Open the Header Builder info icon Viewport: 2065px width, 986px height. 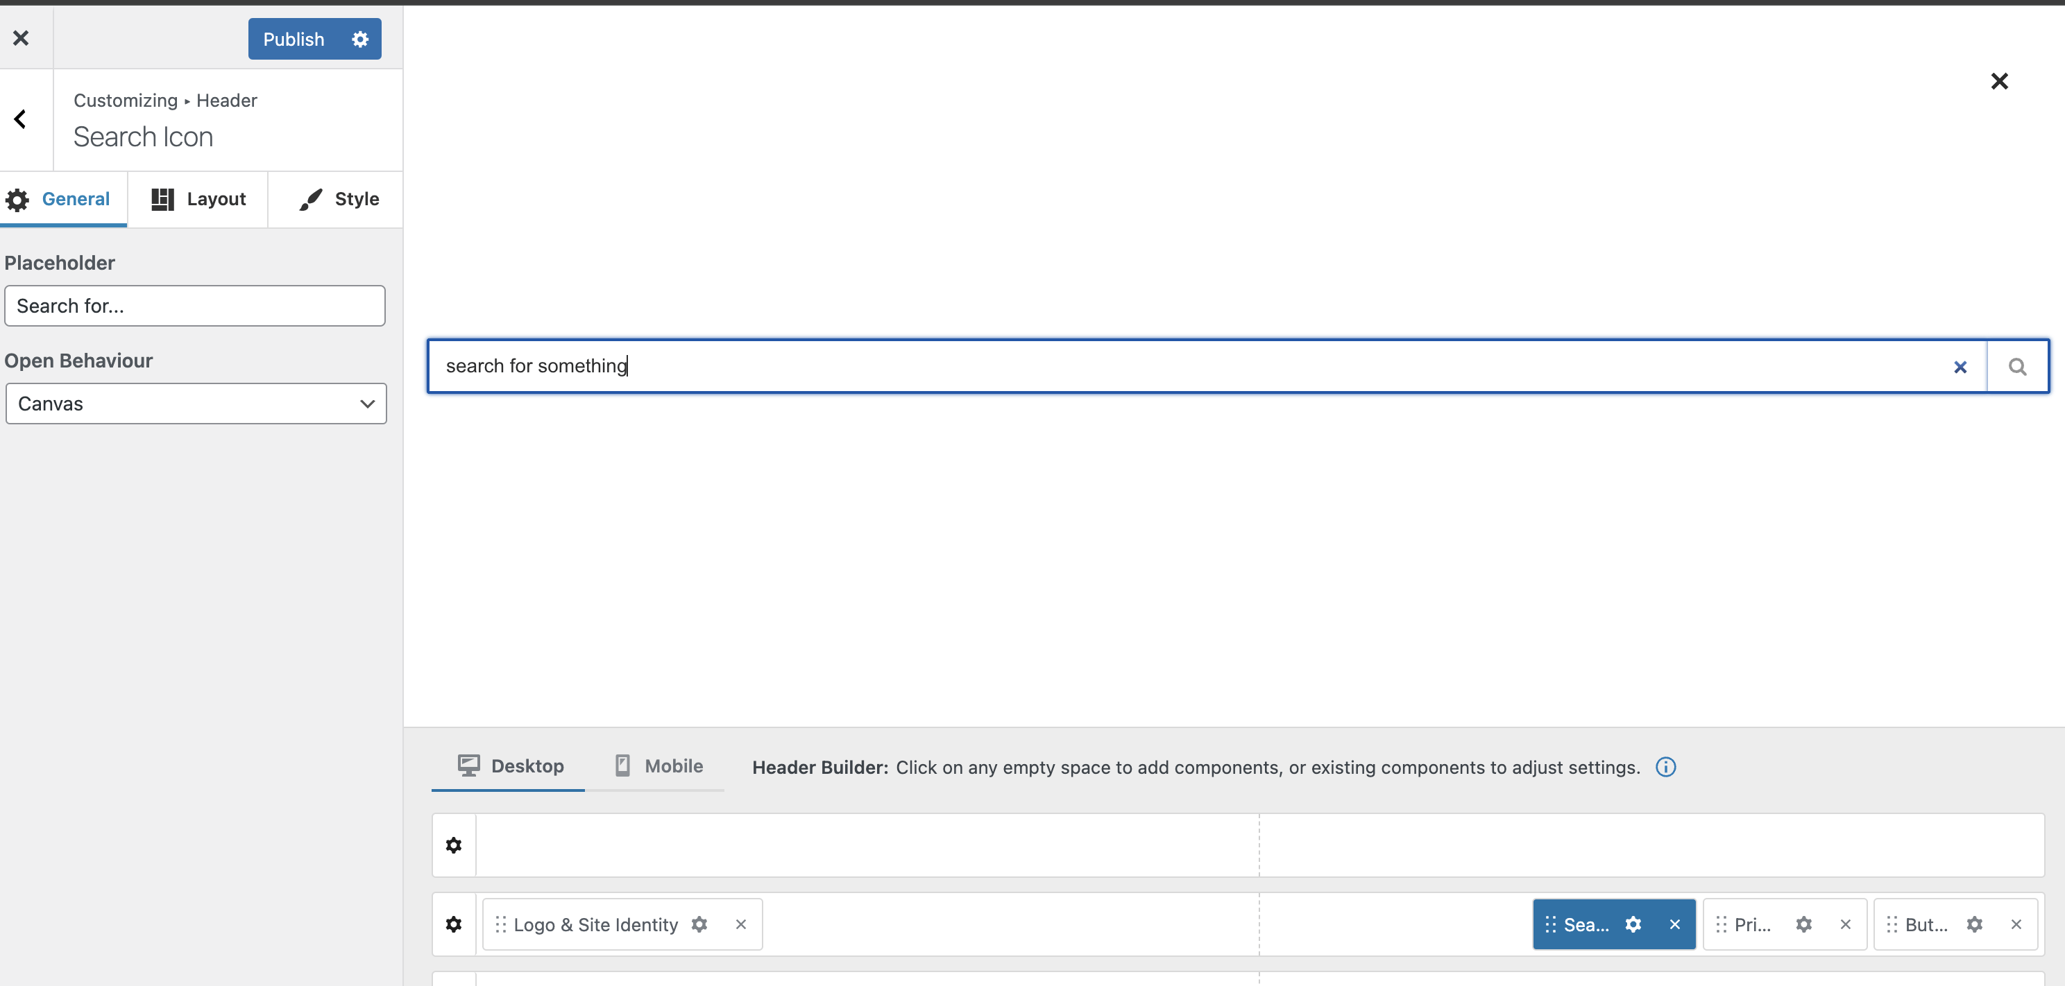coord(1665,768)
